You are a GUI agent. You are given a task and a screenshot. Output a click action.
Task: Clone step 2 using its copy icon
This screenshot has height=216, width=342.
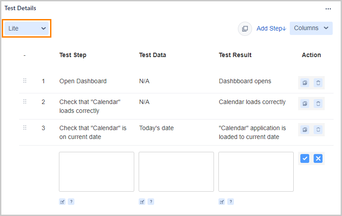click(x=305, y=104)
